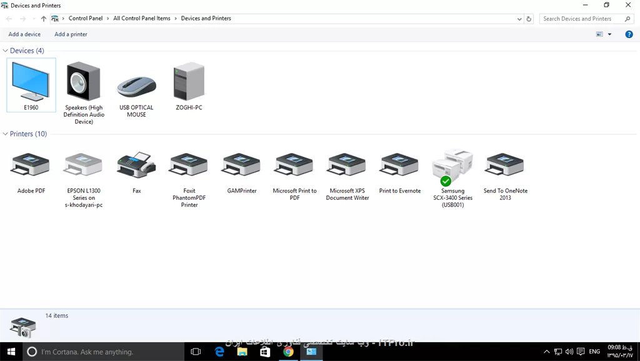
Task: Select the USB OPTICAL MOUSE device
Action: 136,86
